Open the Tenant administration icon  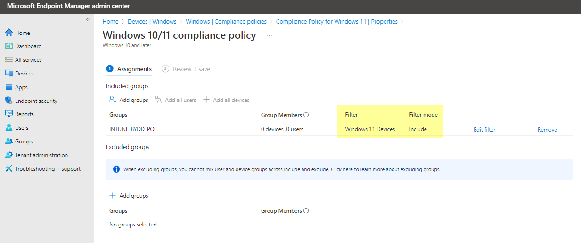[8, 155]
